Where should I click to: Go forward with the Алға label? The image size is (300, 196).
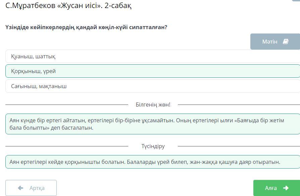271,188
